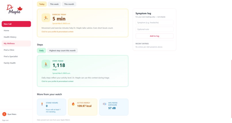
Task: Click the standing person Stand Hours icon
Action: (x=42, y=104)
